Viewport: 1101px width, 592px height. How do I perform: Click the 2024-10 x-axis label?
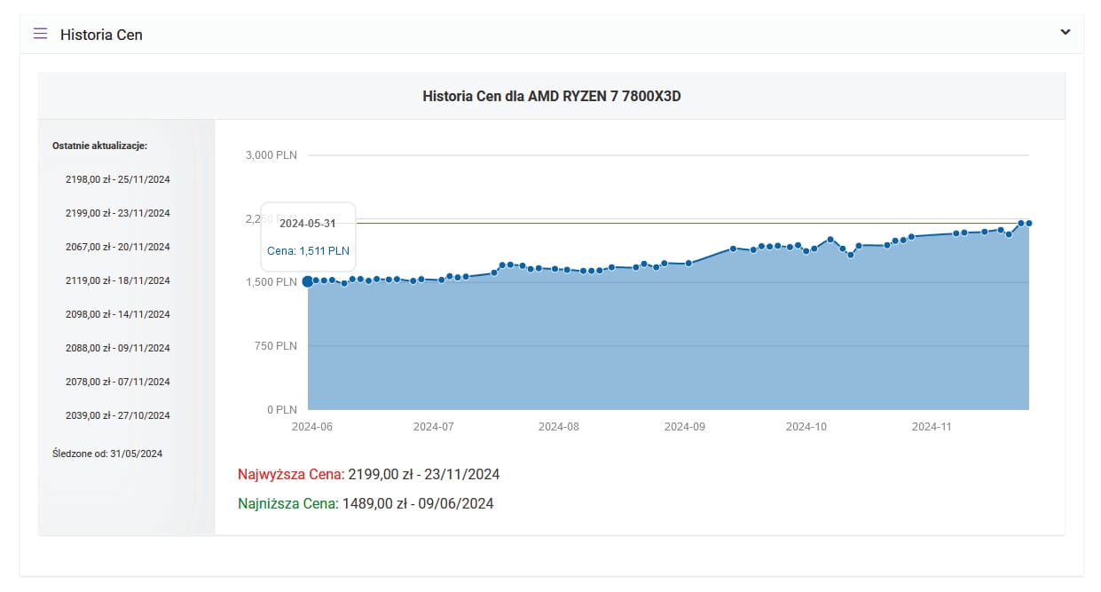(806, 426)
